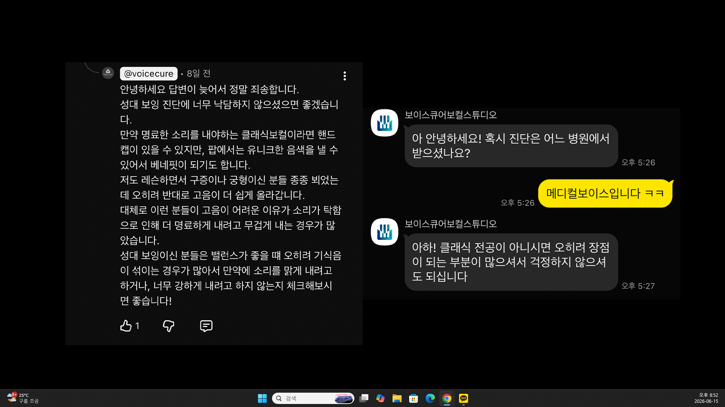This screenshot has height=407, width=725.
Task: Open File Explorer from the taskbar
Action: coord(397,398)
